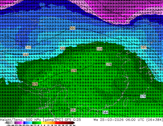Click the '24' color scale label

(56, 125)
